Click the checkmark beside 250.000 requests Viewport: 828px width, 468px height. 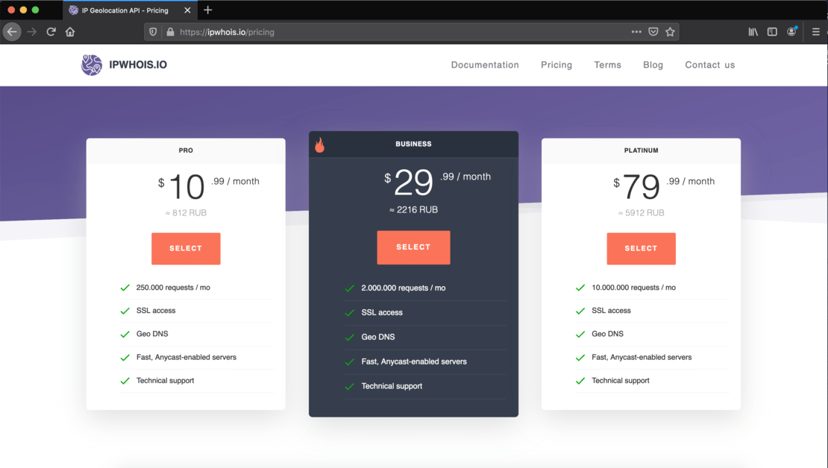coord(125,288)
